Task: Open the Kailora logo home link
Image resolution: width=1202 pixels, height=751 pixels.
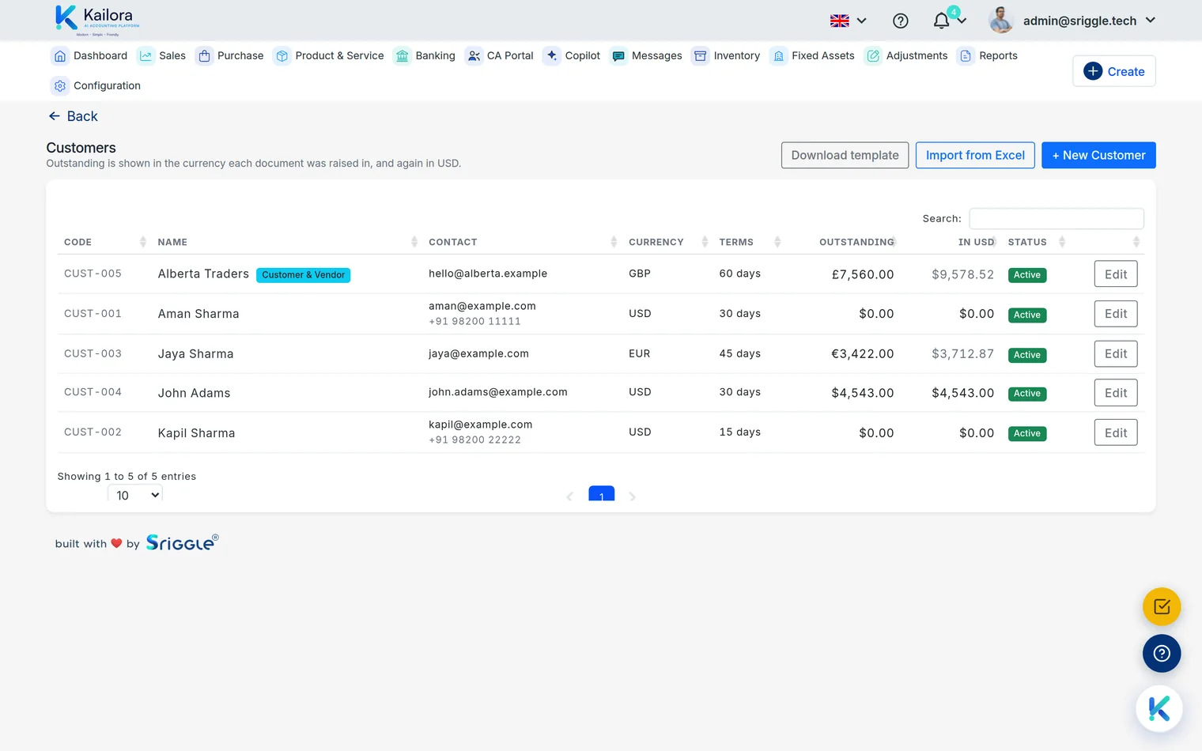Action: click(x=97, y=21)
